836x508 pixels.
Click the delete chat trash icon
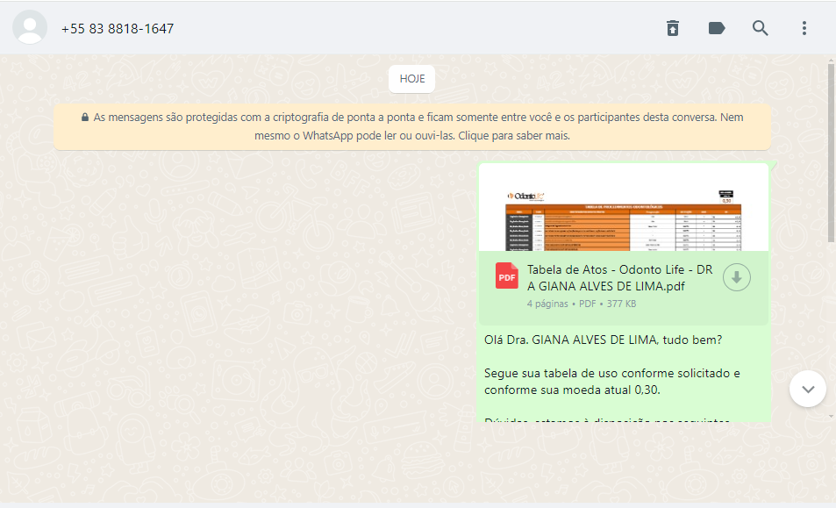click(673, 28)
